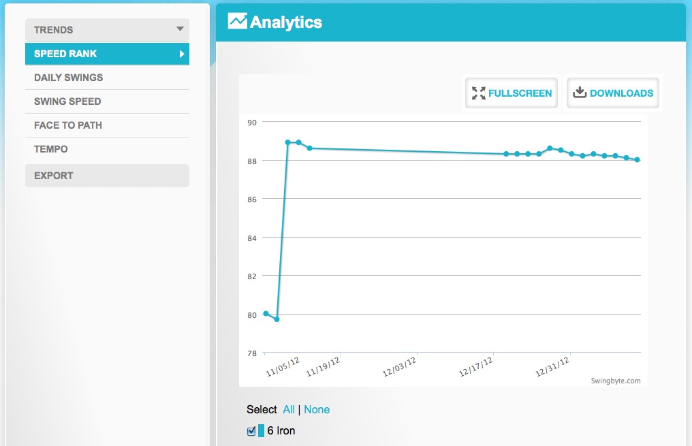Viewport: 692px width, 446px height.
Task: Click the 90 y-axis value
Action: [252, 123]
